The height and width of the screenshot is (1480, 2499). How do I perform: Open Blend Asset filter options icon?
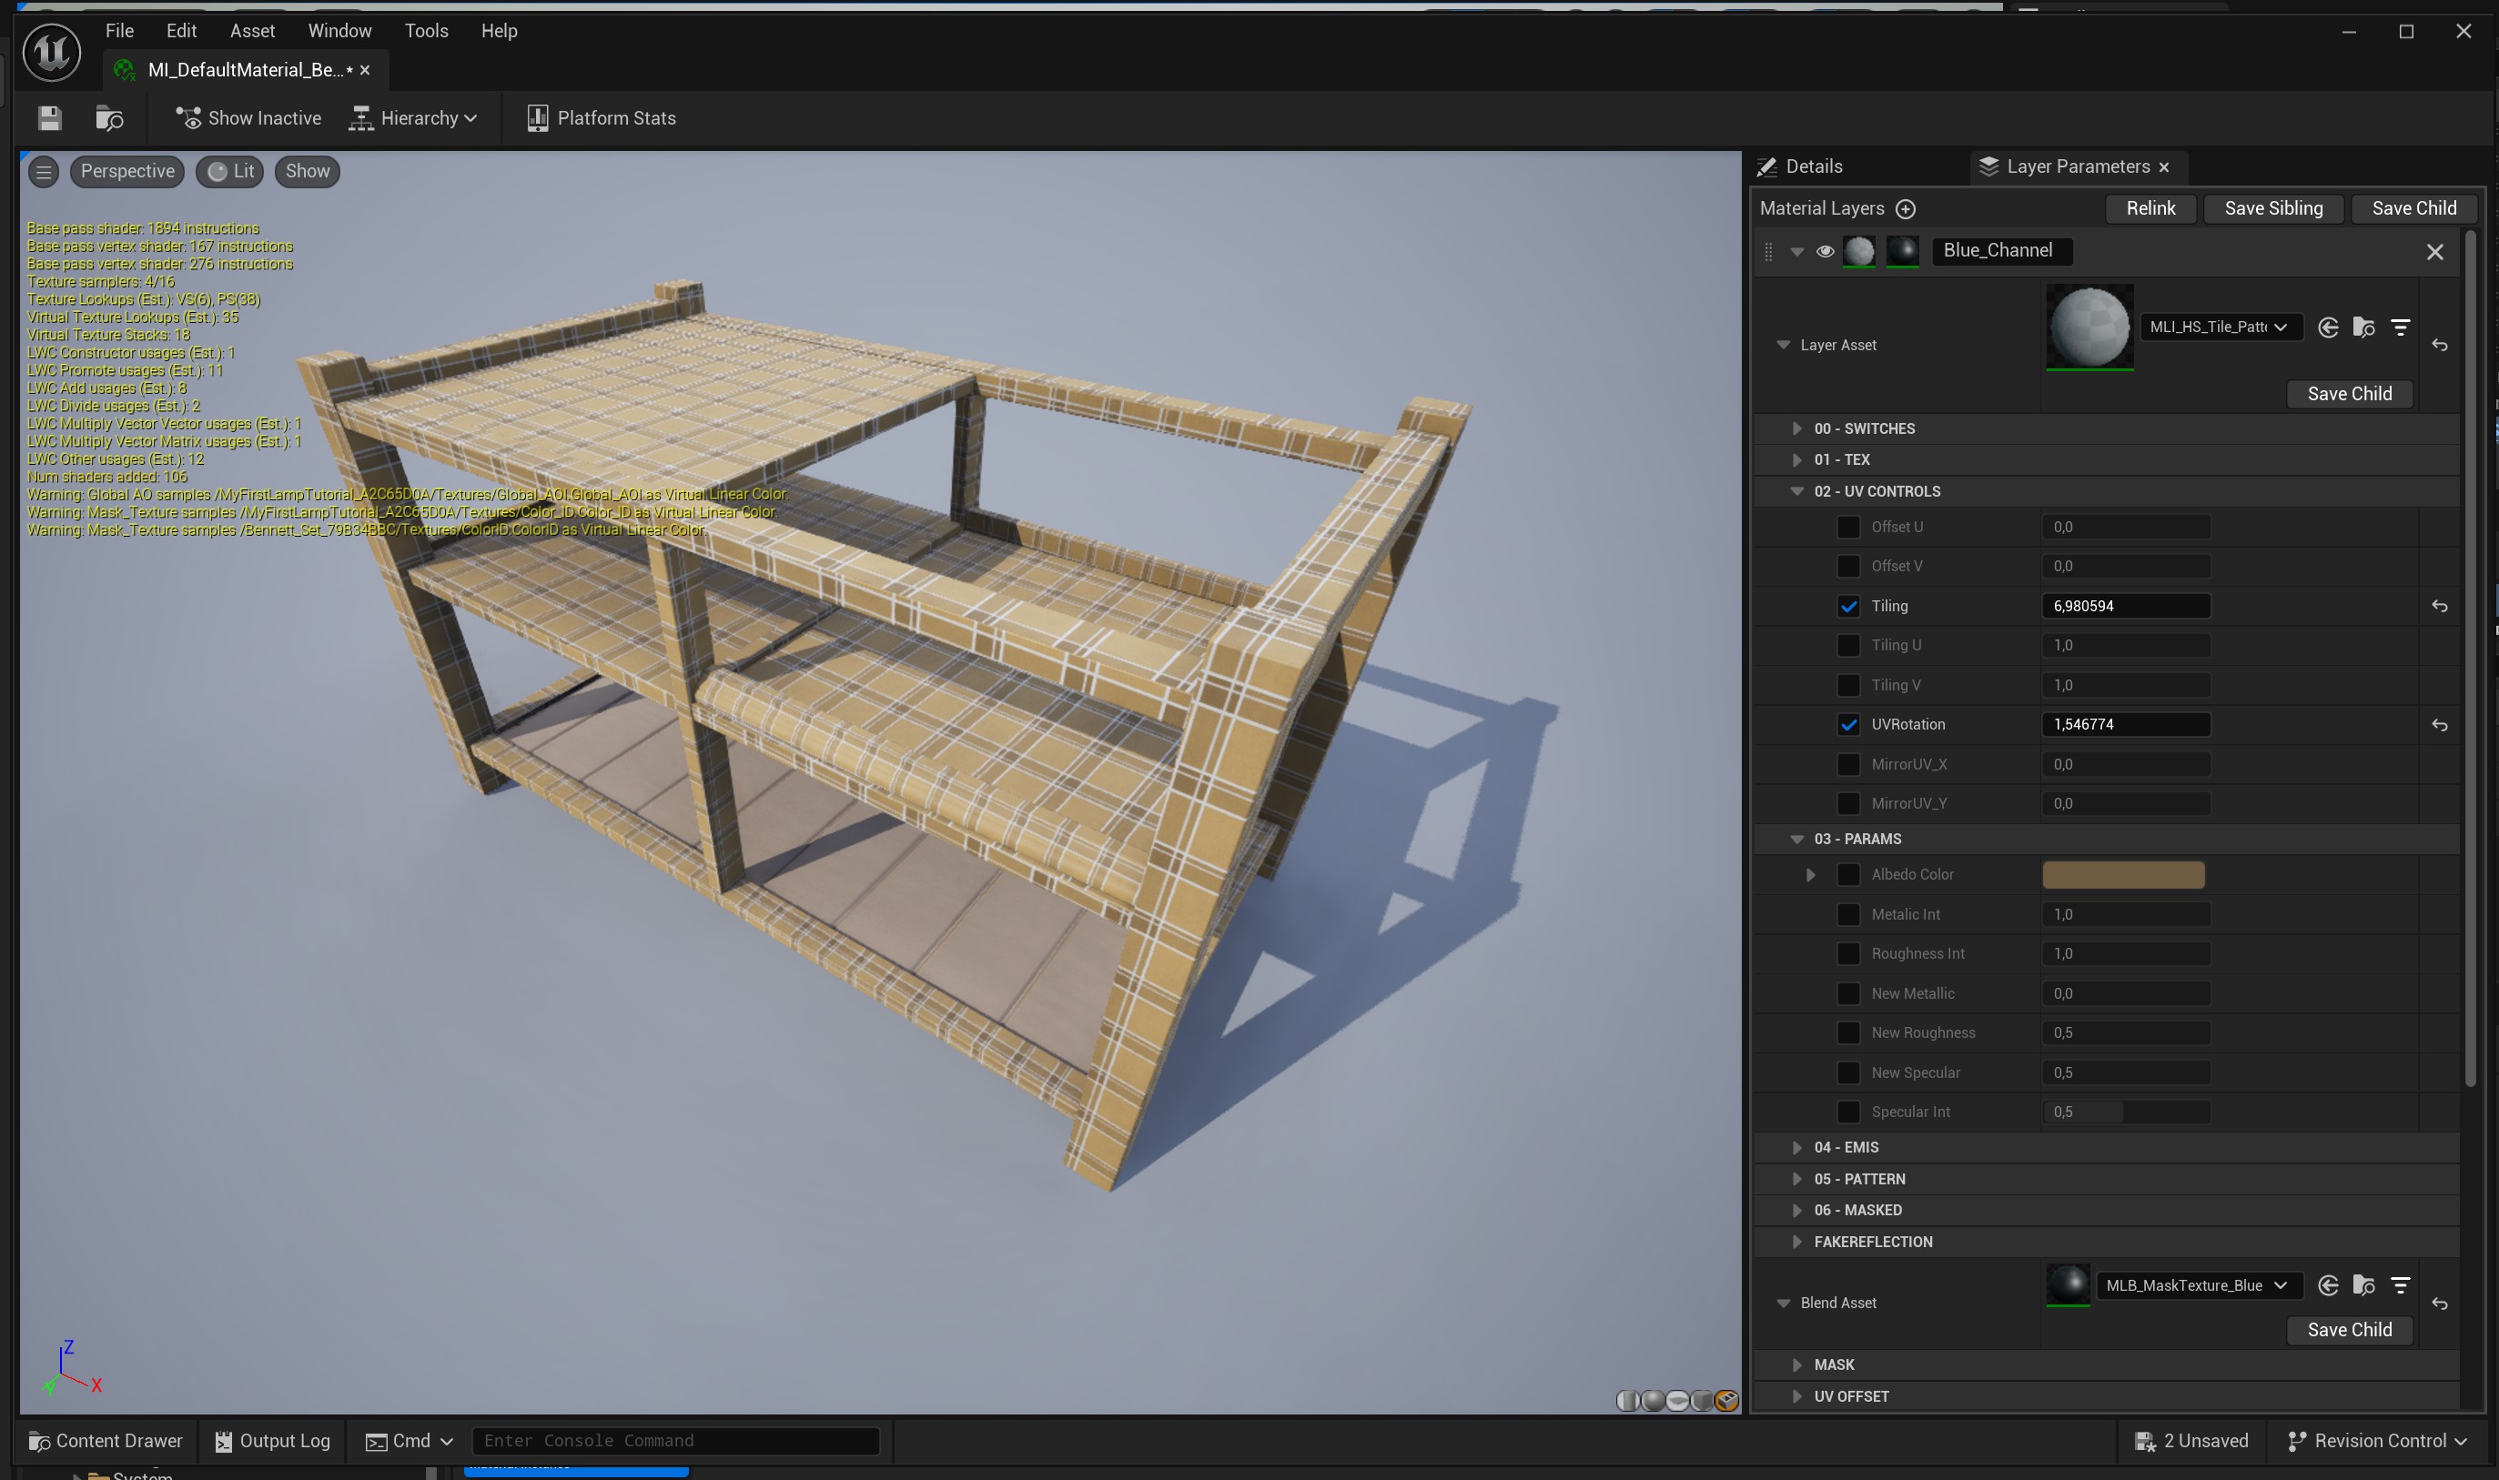tap(2400, 1285)
